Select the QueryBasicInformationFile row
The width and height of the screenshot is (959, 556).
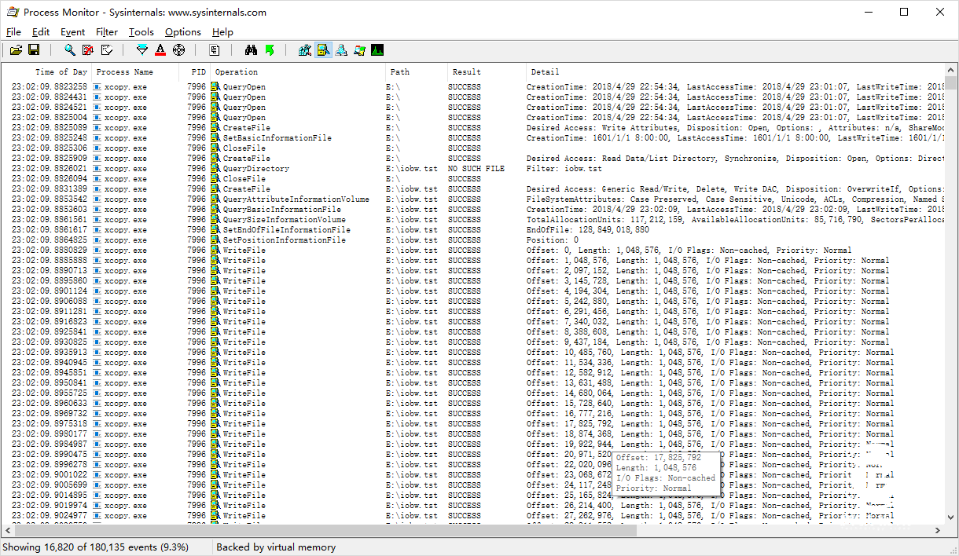tap(474, 210)
